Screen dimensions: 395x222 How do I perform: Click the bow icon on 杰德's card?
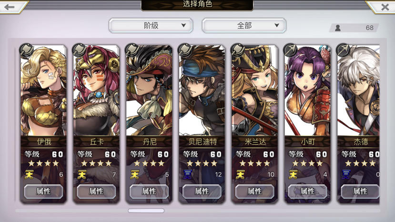[343, 50]
